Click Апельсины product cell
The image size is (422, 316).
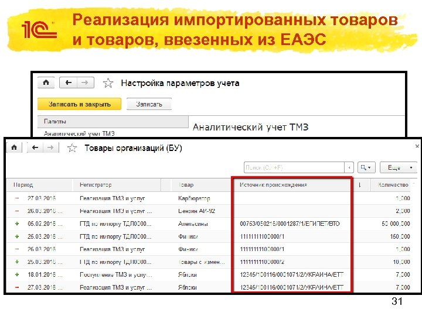click(x=193, y=224)
